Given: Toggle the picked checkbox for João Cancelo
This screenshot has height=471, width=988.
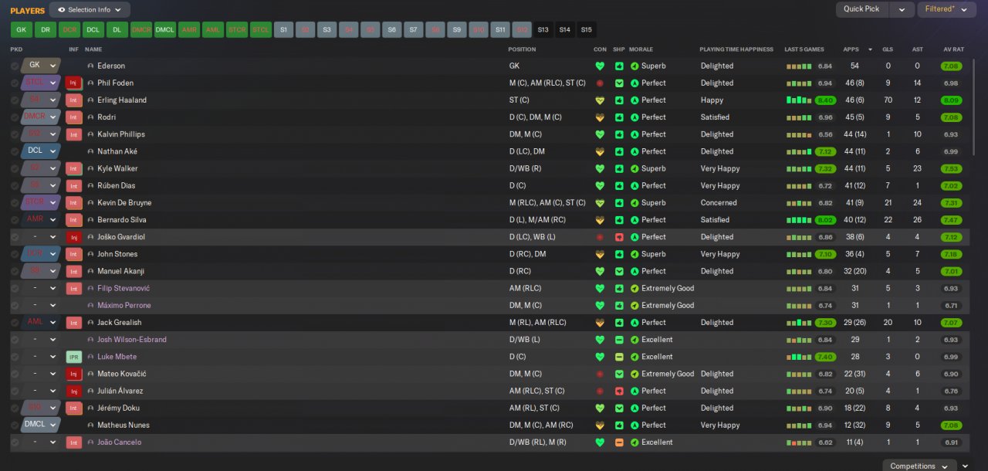Looking at the screenshot, I should tap(15, 442).
